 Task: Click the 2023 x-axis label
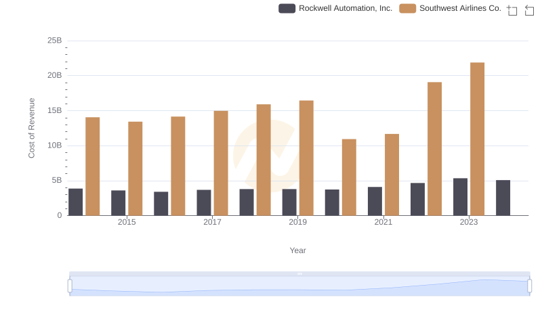pos(469,222)
